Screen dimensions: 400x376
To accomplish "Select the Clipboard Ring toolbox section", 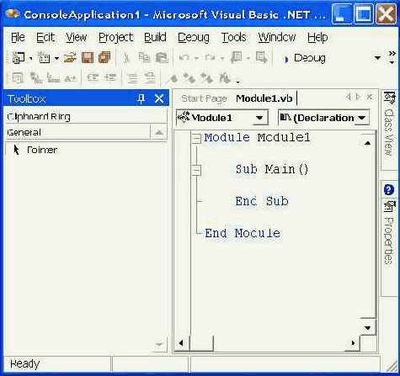I will click(x=86, y=117).
